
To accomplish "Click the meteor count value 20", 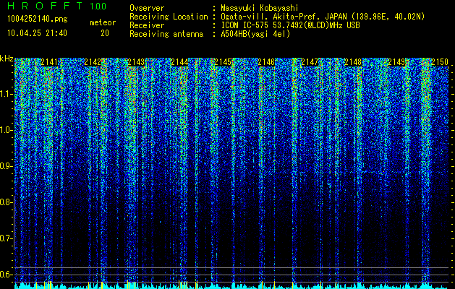I will [x=105, y=33].
